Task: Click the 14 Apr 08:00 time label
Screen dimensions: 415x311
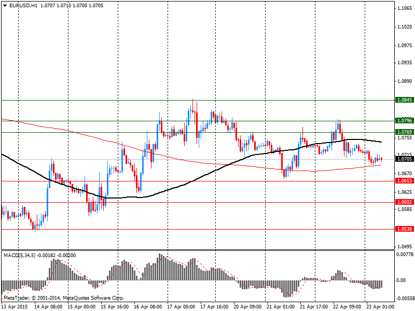Action: tap(48, 307)
